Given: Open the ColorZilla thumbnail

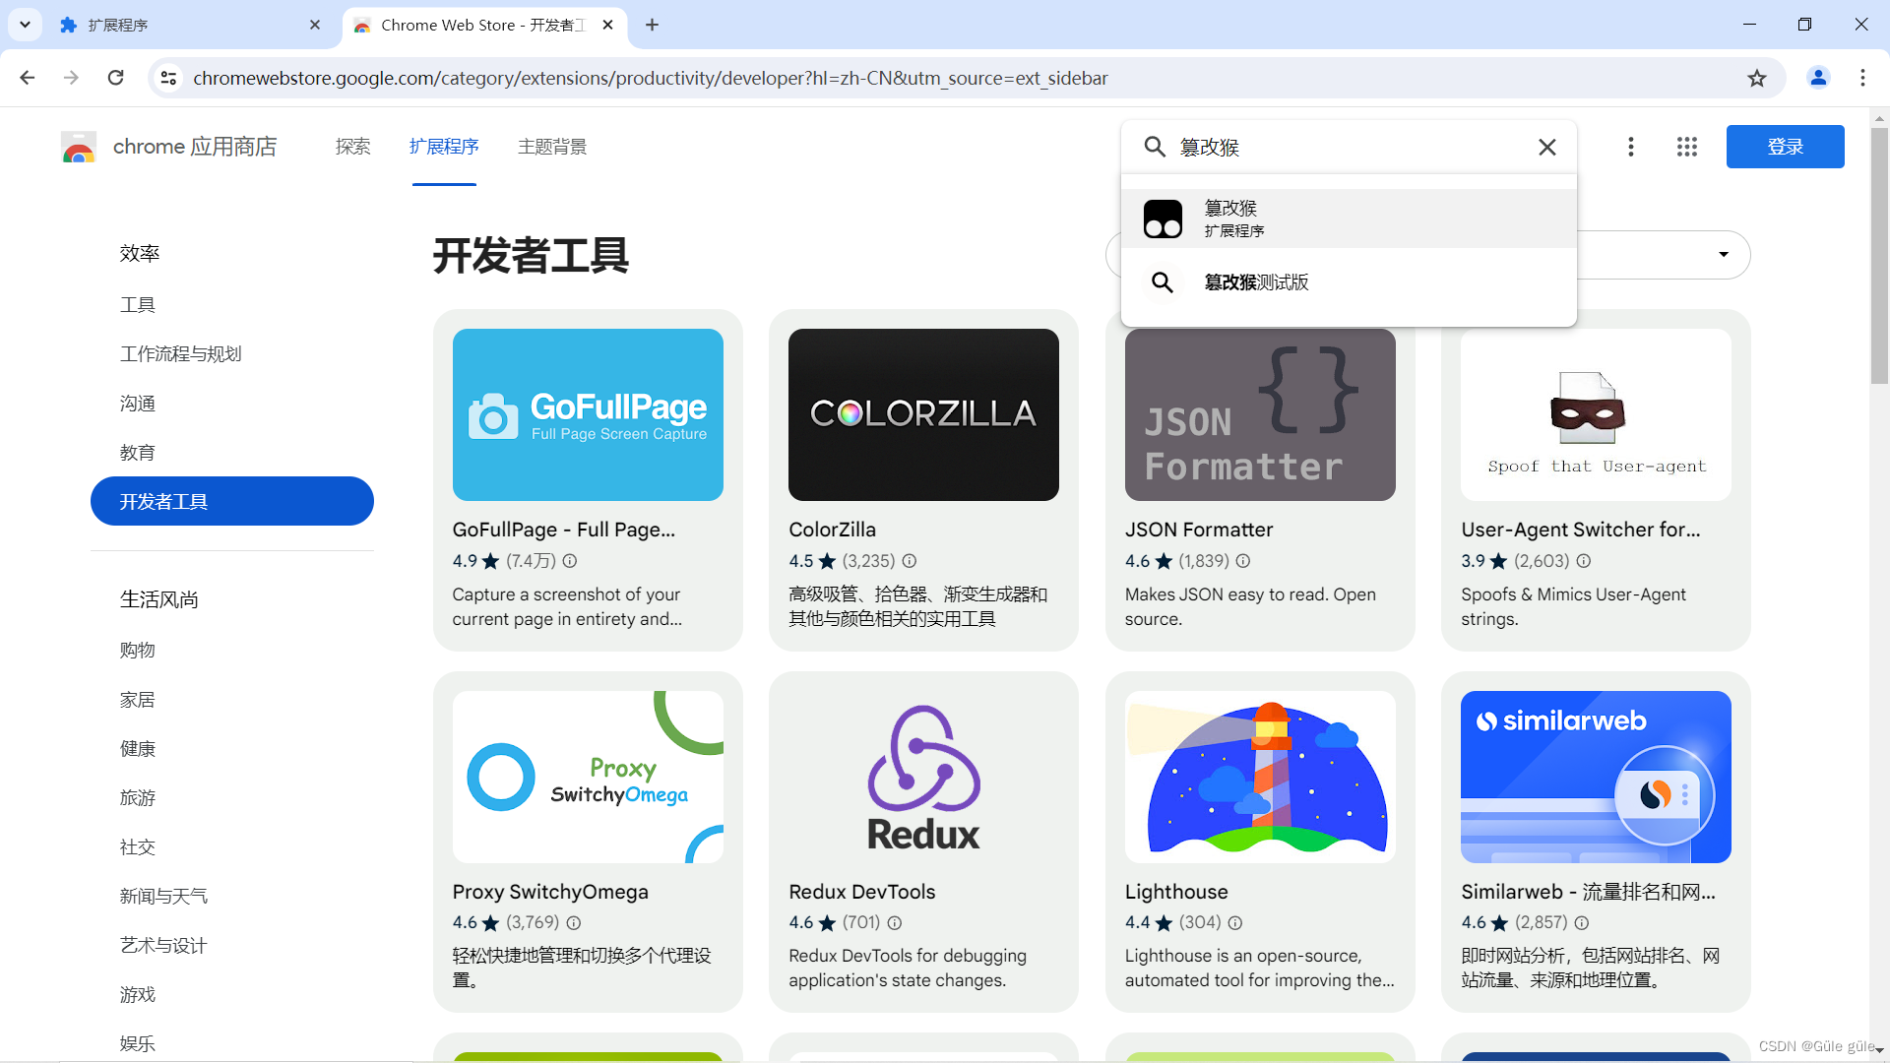Looking at the screenshot, I should coord(923,414).
